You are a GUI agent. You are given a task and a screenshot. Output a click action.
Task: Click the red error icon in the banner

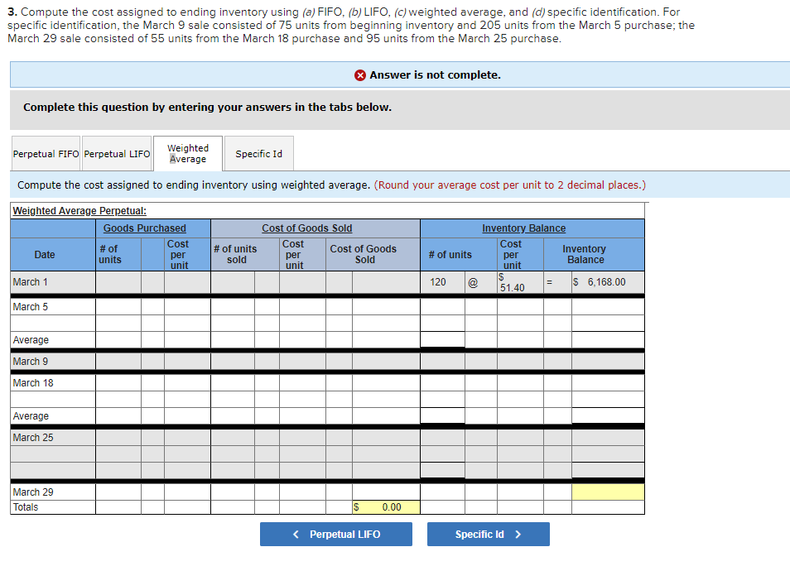click(359, 75)
